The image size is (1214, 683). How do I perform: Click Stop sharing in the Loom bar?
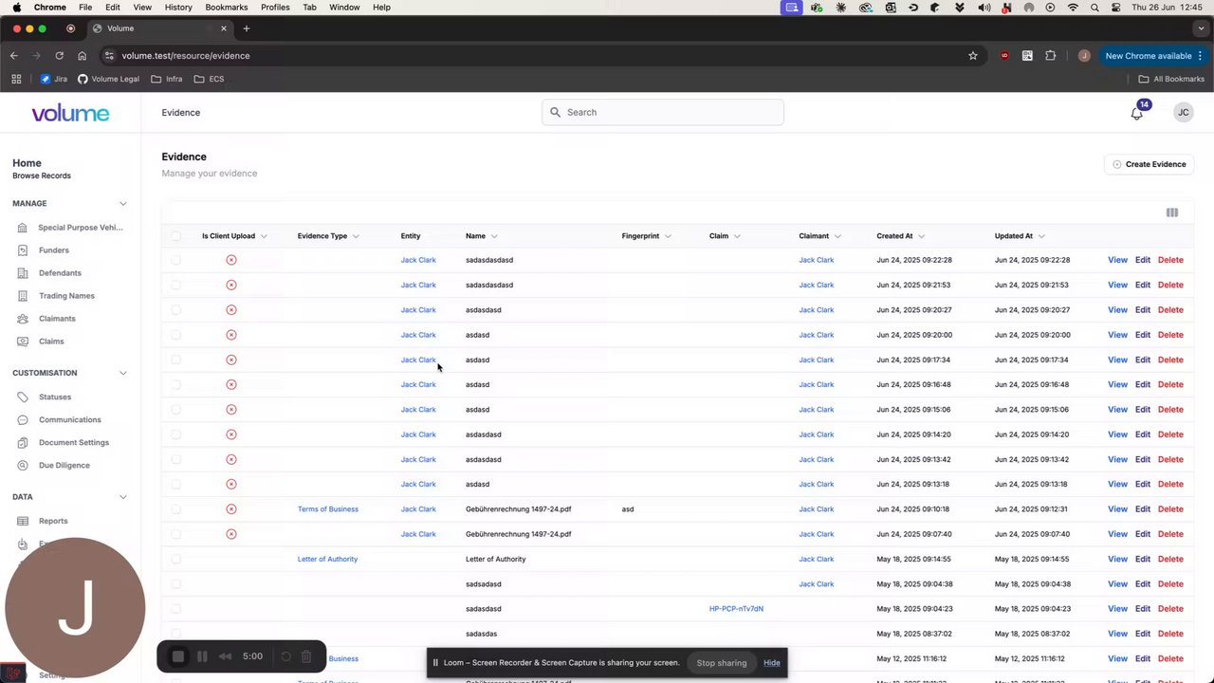click(x=722, y=663)
